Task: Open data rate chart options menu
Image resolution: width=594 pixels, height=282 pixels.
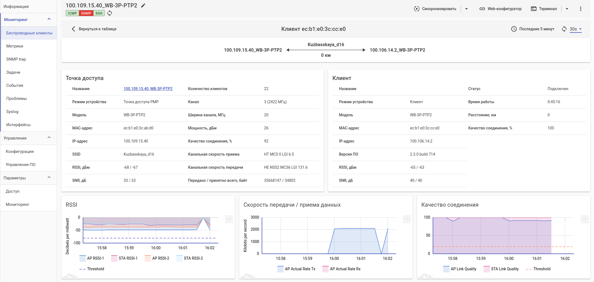Action: click(407, 219)
